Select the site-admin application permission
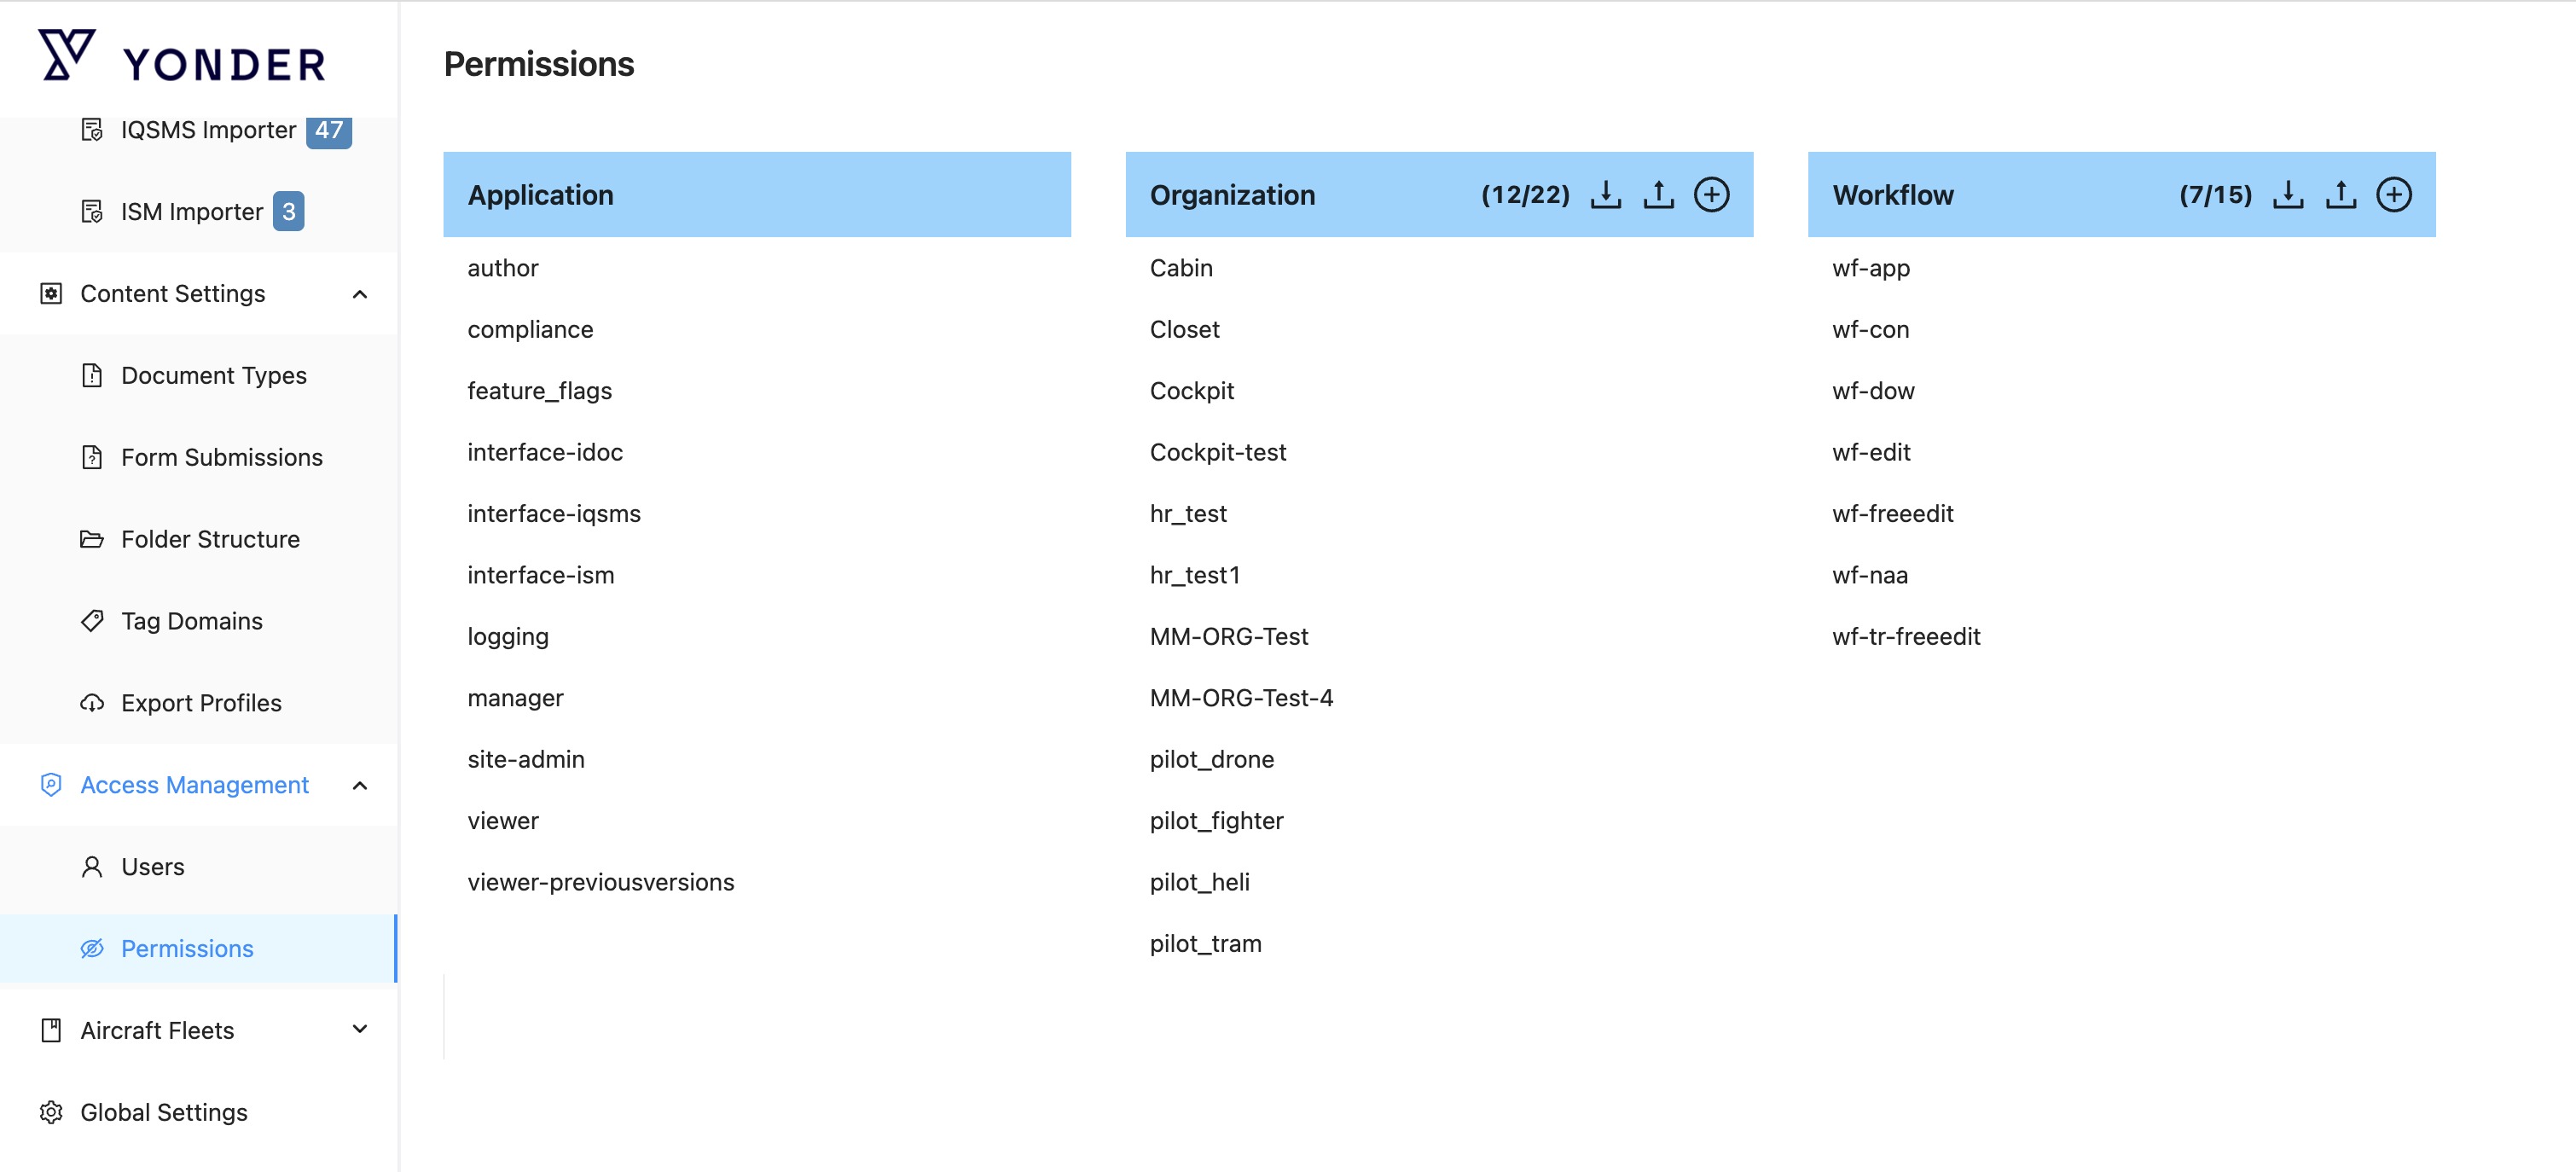Image resolution: width=2576 pixels, height=1172 pixels. 526,759
